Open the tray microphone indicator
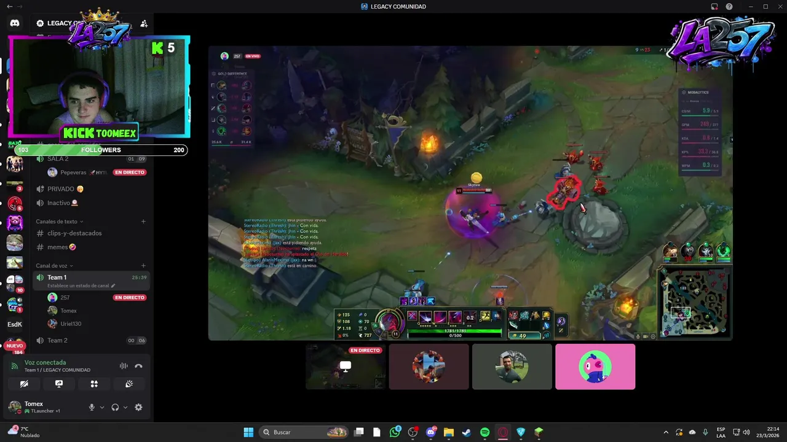787x442 pixels. click(x=705, y=432)
